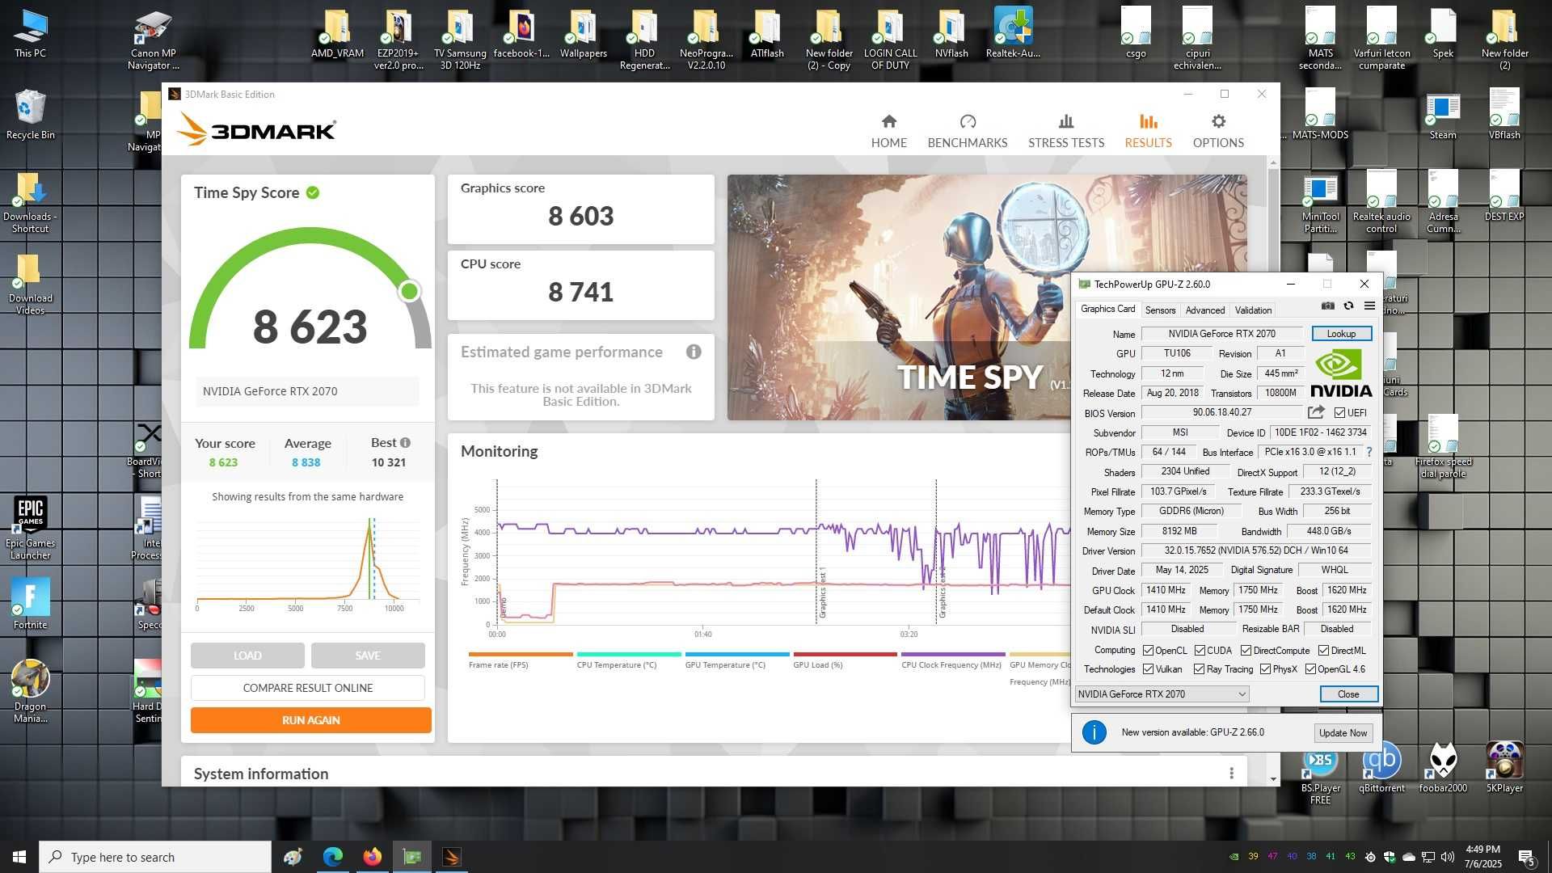Open the Windows Start menu
Viewport: 1552px width, 873px height.
(19, 857)
